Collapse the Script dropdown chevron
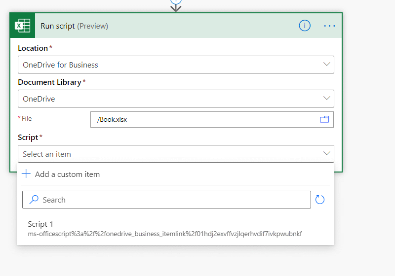395x276 pixels. tap(326, 153)
